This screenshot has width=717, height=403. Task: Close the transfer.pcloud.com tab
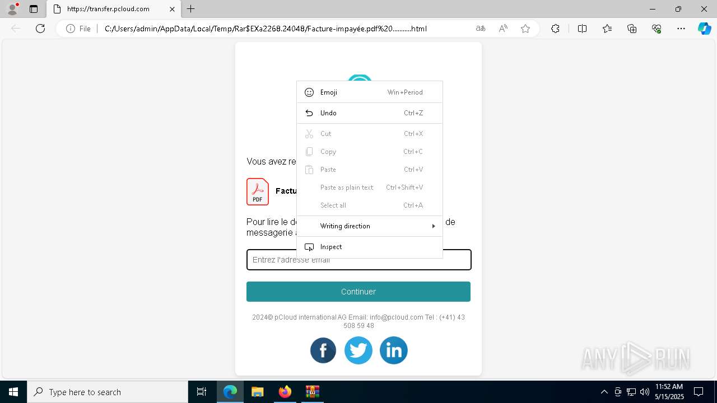point(172,9)
